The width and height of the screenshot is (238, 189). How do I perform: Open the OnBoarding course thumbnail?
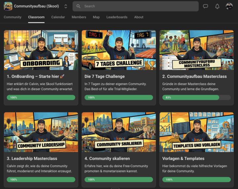41,50
